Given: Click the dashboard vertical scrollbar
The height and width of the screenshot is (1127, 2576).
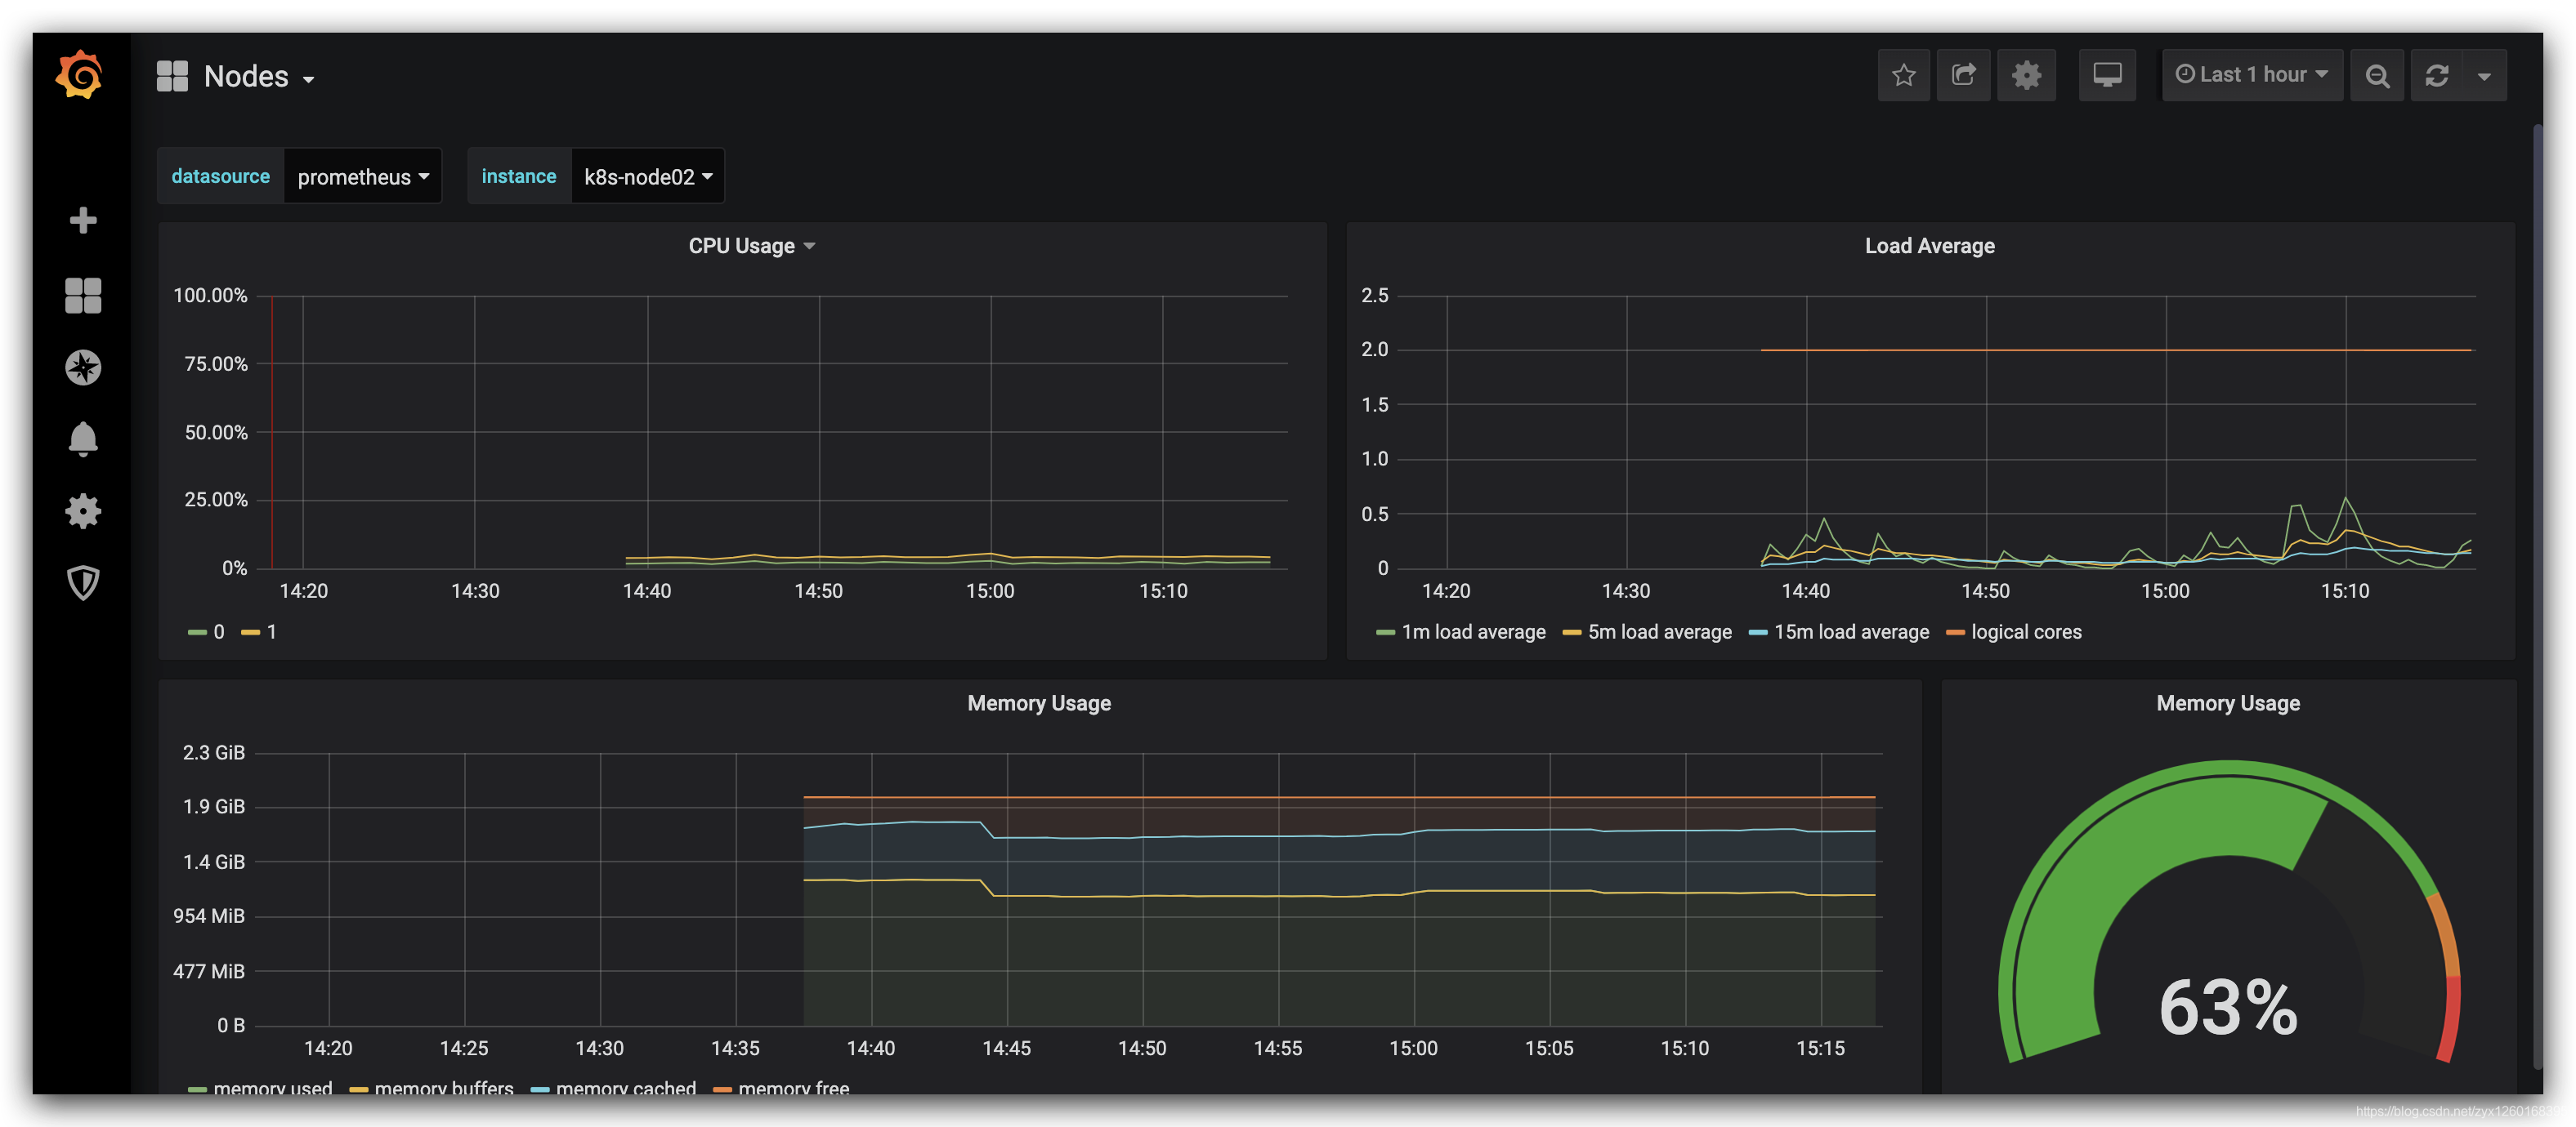Looking at the screenshot, I should (x=2537, y=595).
